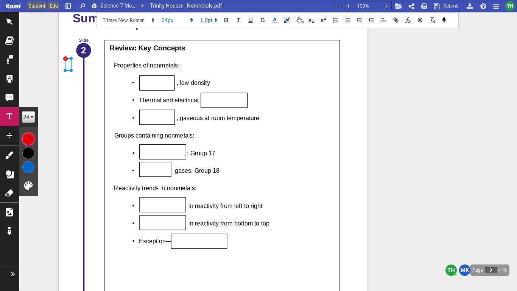Toggle numbered list
The height and width of the screenshot is (291, 517).
[x=335, y=20]
